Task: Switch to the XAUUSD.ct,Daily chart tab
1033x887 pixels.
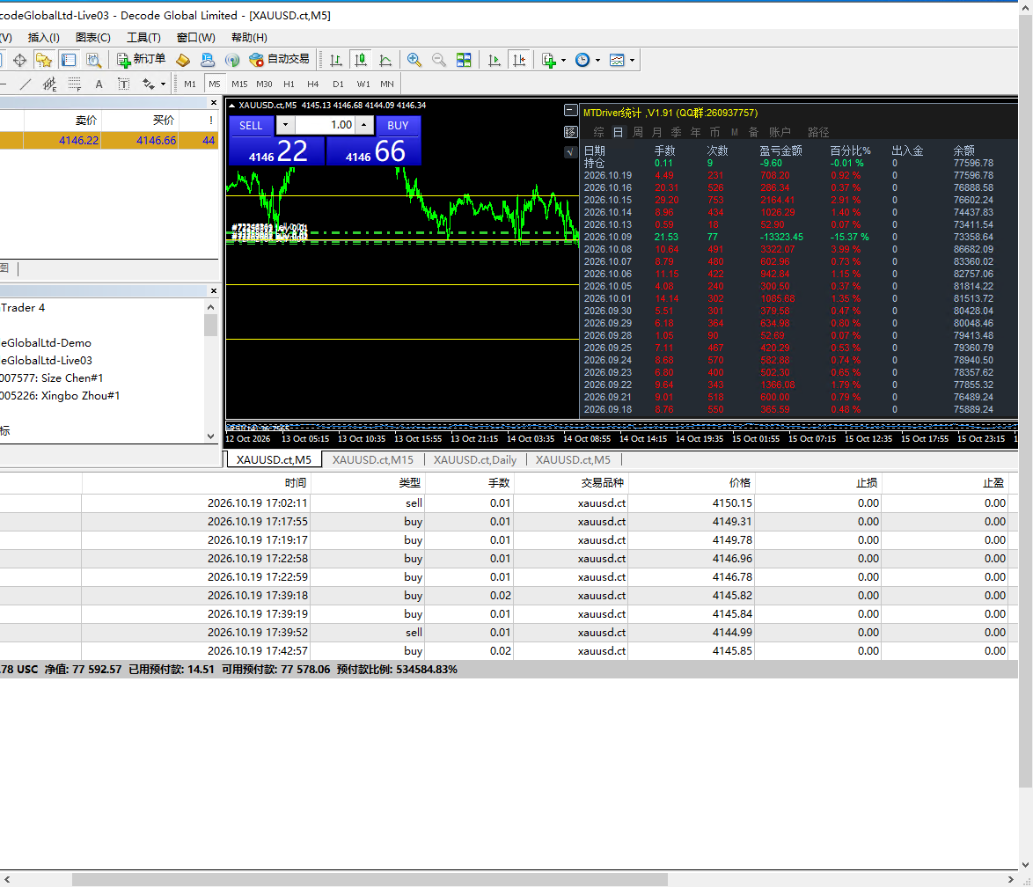Action: tap(475, 460)
